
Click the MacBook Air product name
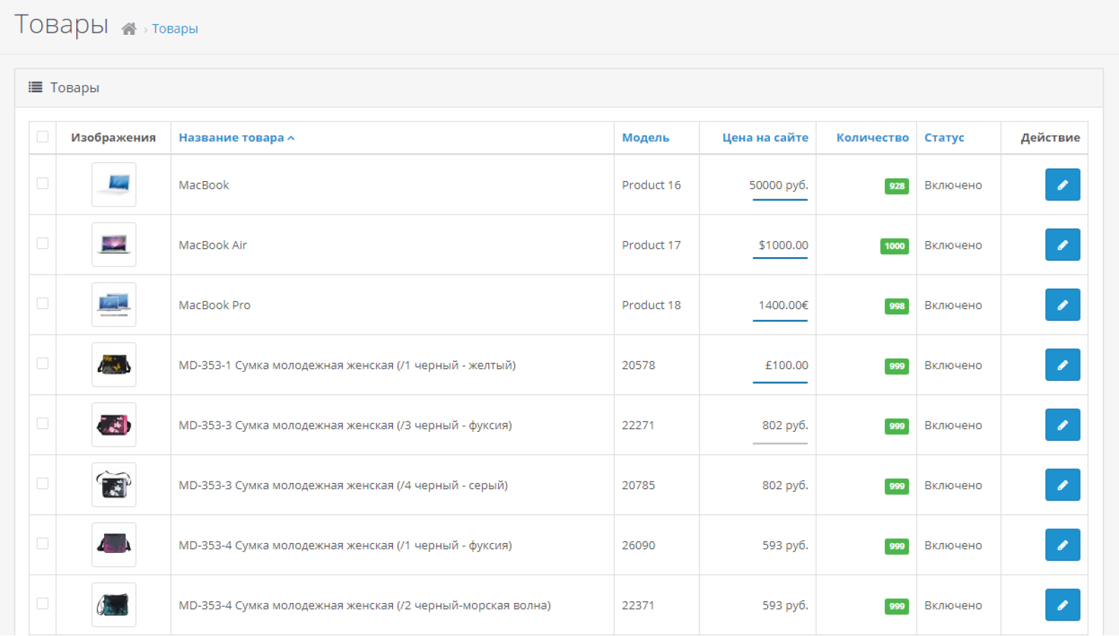click(213, 245)
